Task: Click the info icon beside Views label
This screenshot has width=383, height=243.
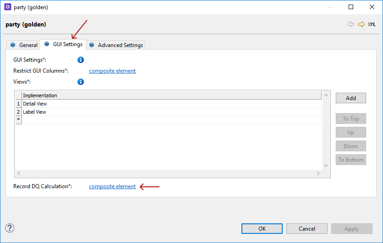Action: pyautogui.click(x=81, y=82)
